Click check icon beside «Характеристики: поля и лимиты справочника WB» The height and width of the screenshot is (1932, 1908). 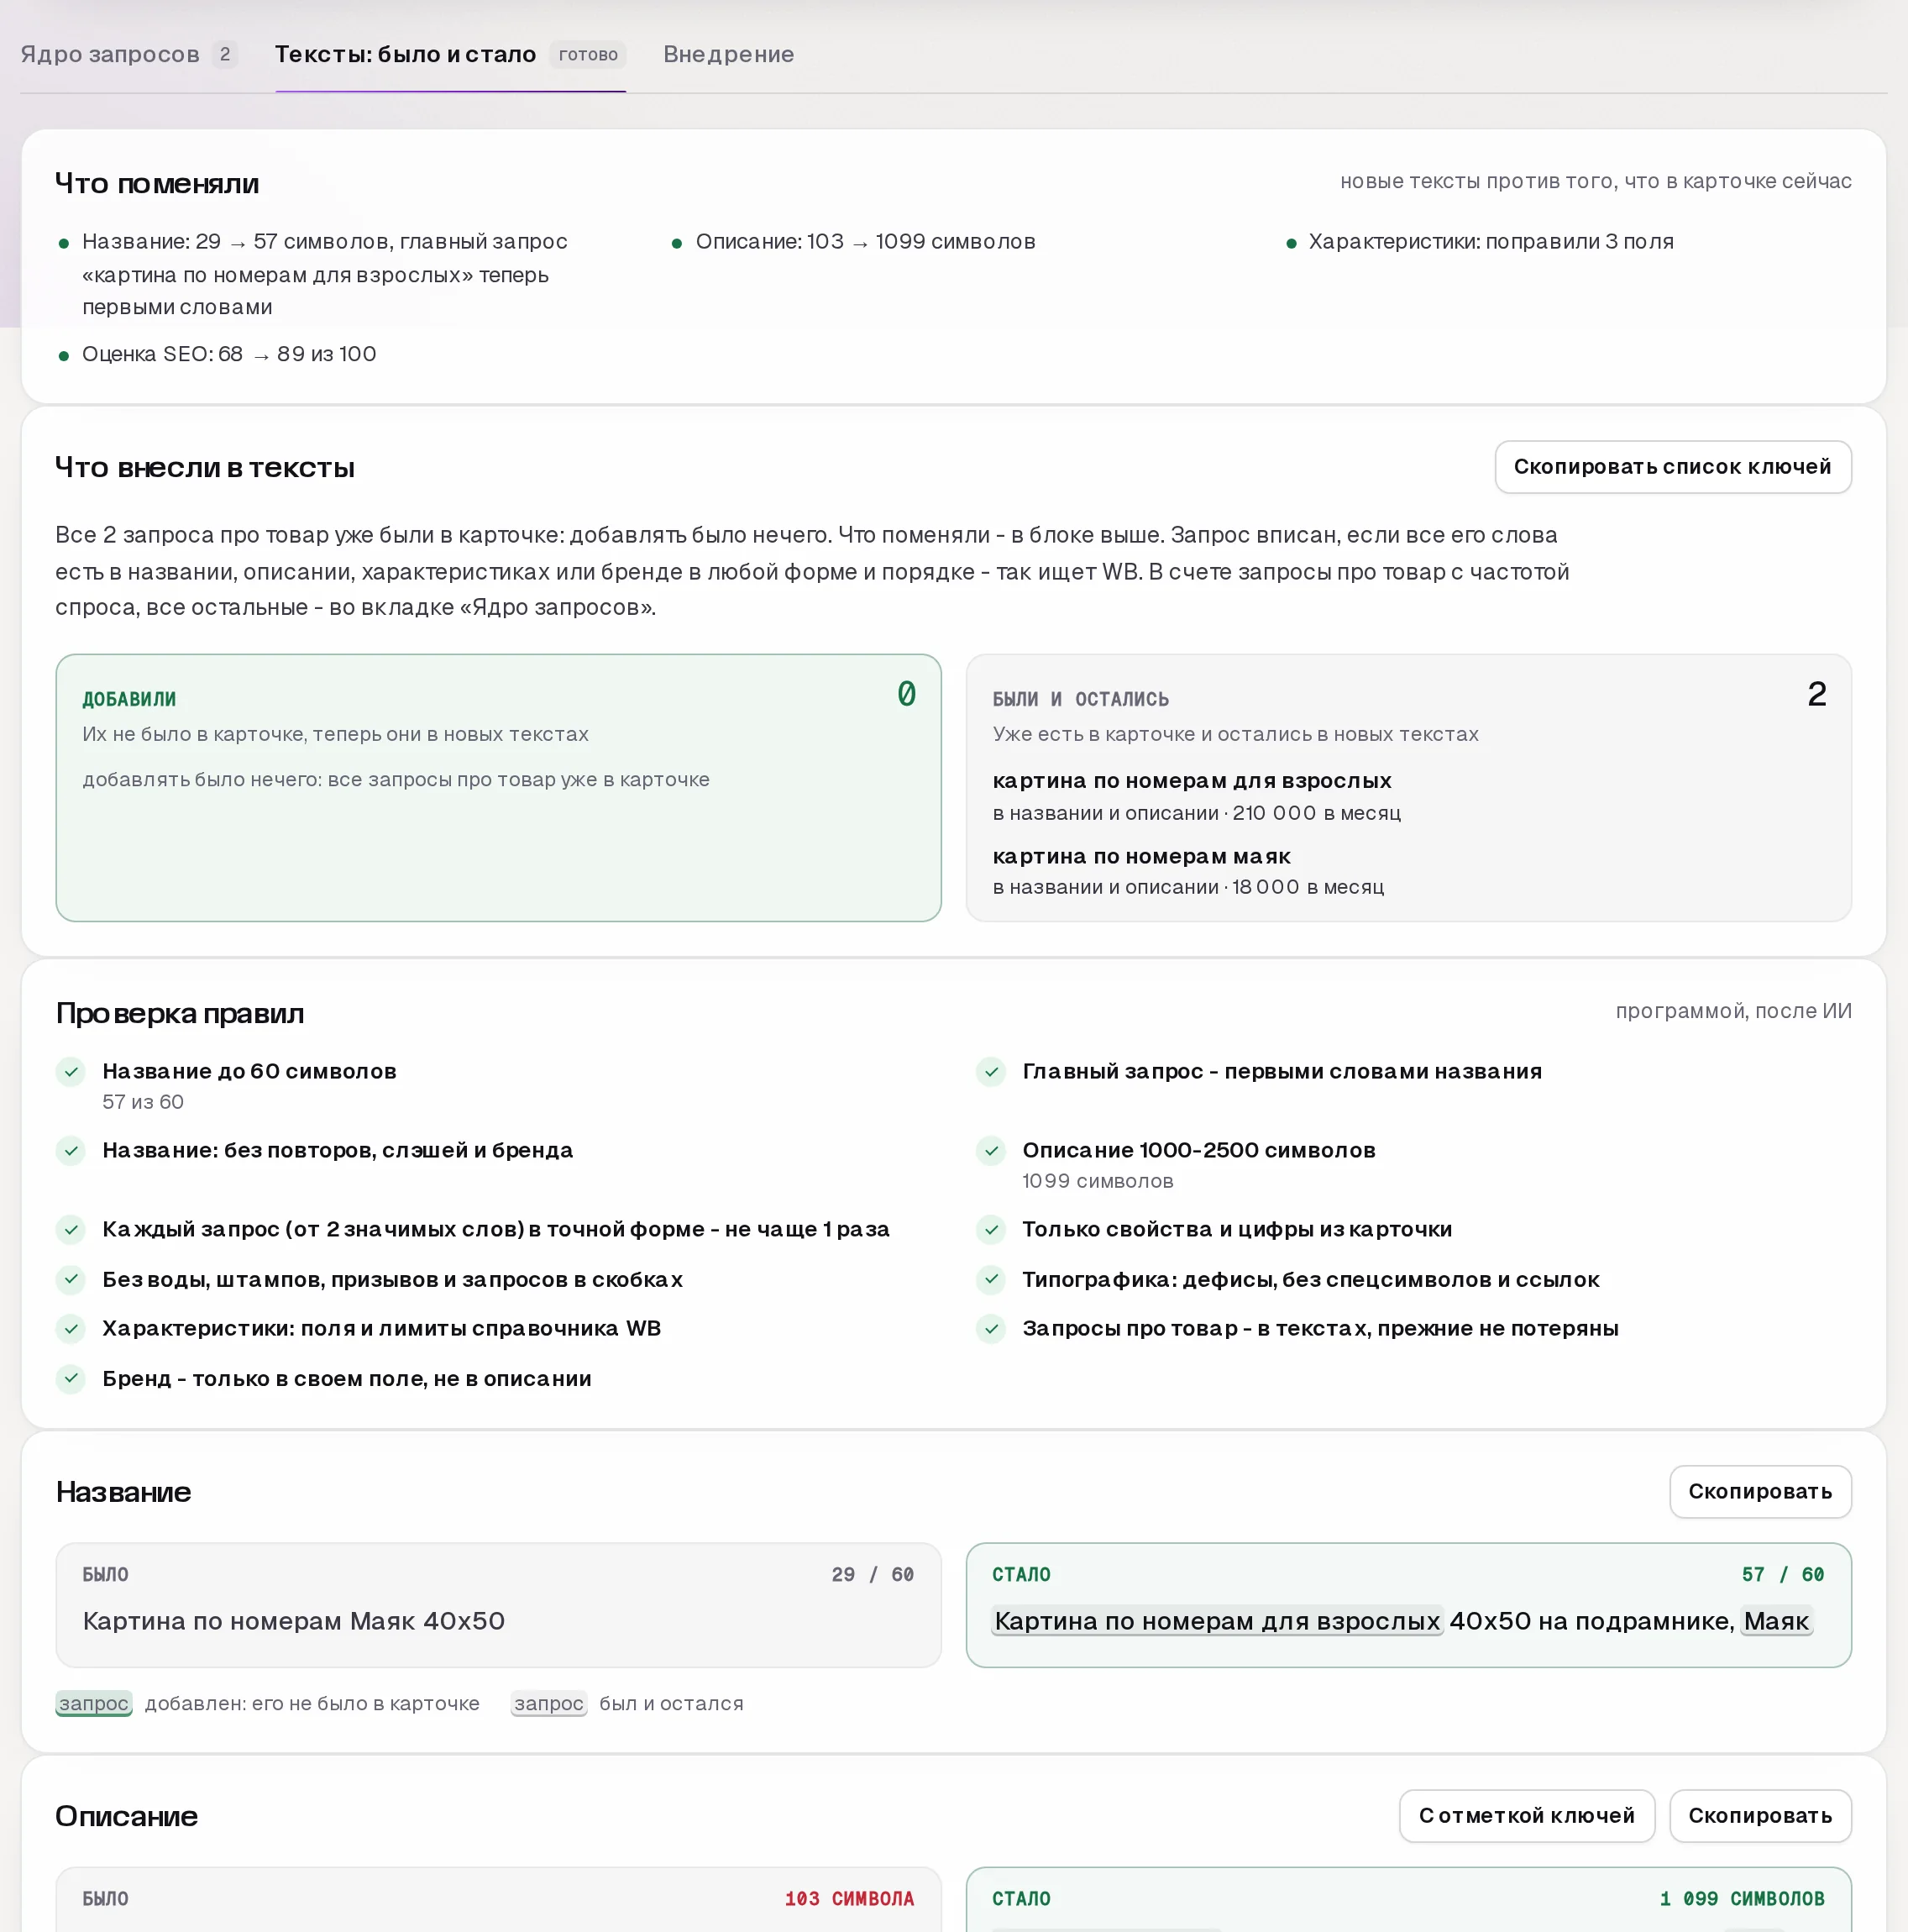pyautogui.click(x=71, y=1329)
